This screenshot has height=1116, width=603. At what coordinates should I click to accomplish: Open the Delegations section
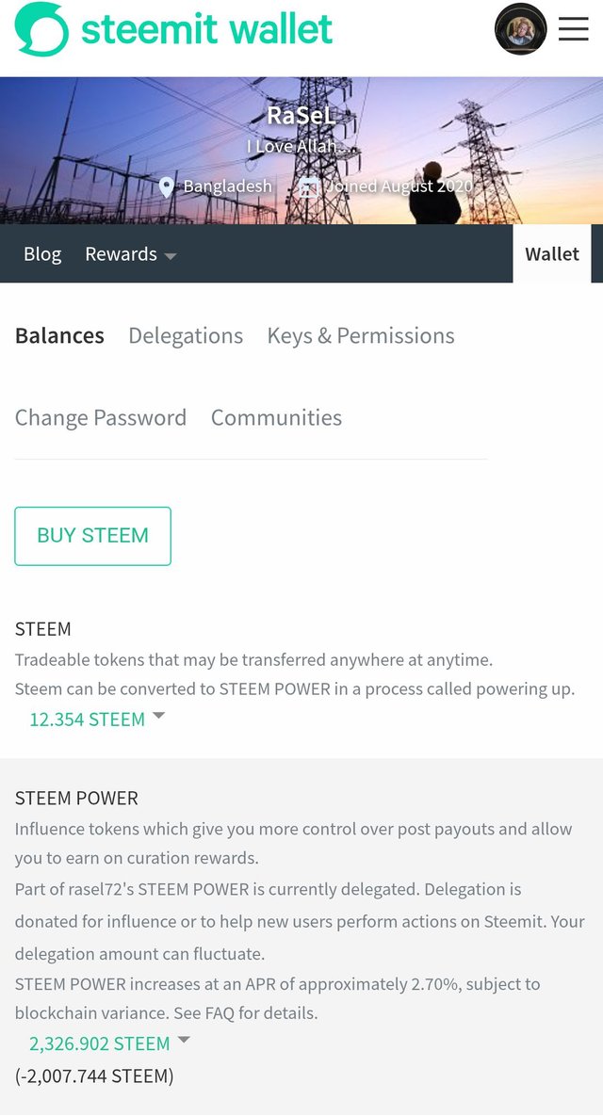[x=186, y=336]
